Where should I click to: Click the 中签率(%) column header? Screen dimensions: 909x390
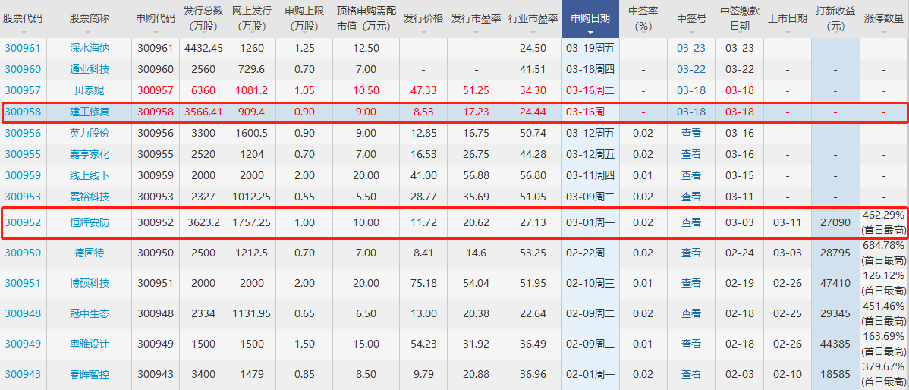pos(643,18)
